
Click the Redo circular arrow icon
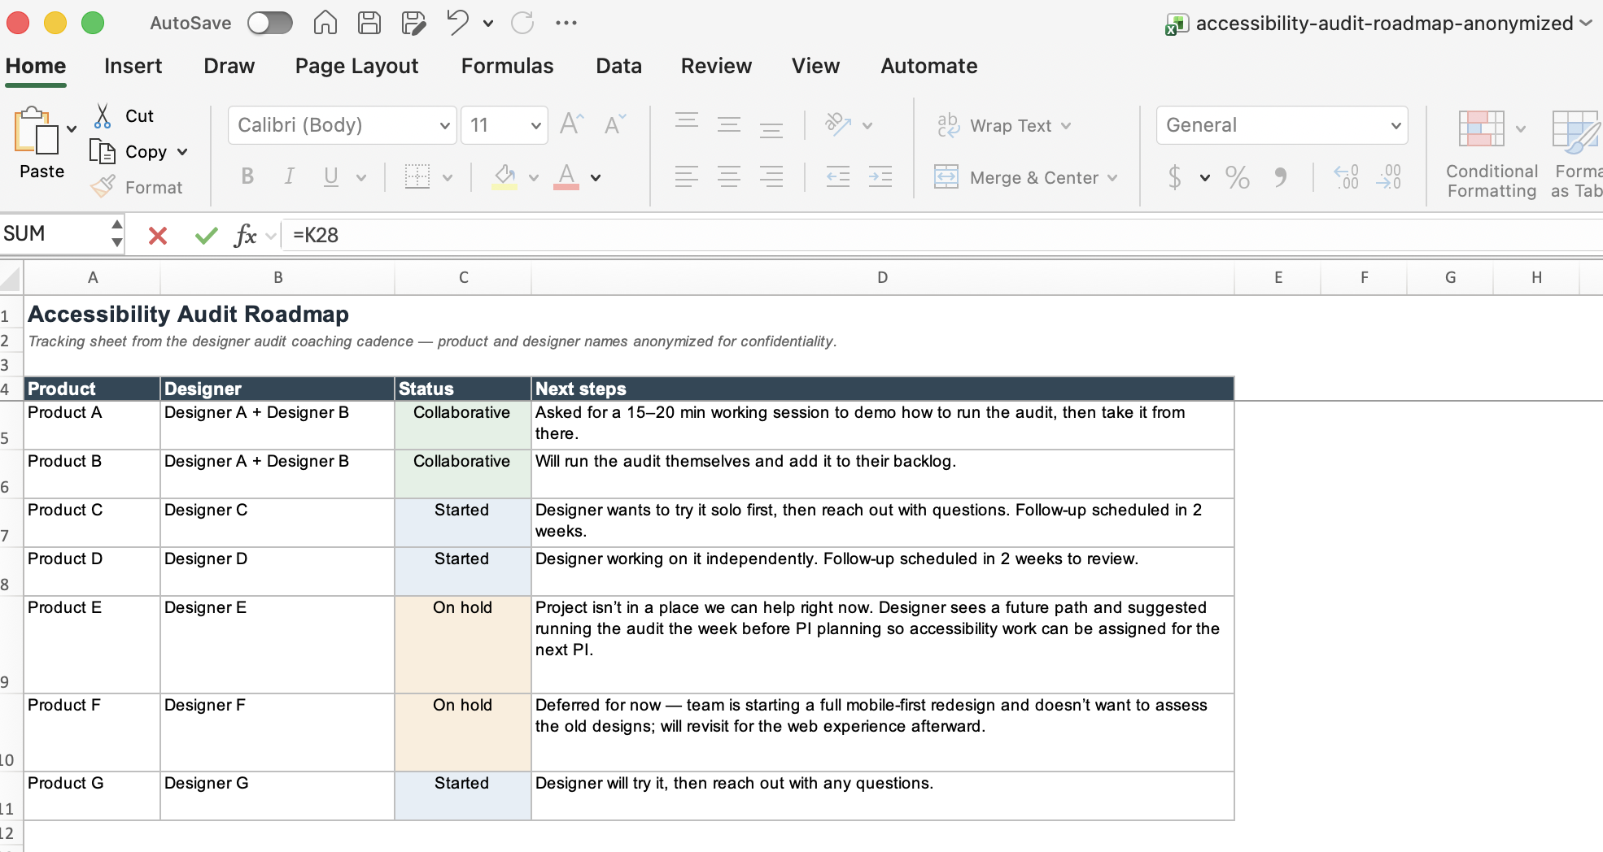[522, 23]
